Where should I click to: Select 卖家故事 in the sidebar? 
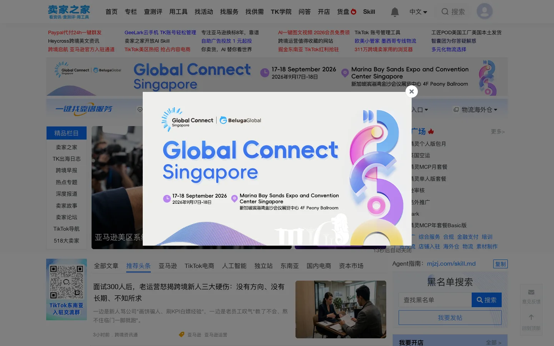67,206
